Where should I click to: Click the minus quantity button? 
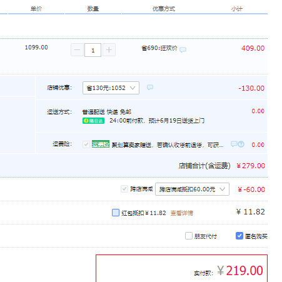pos(77,50)
